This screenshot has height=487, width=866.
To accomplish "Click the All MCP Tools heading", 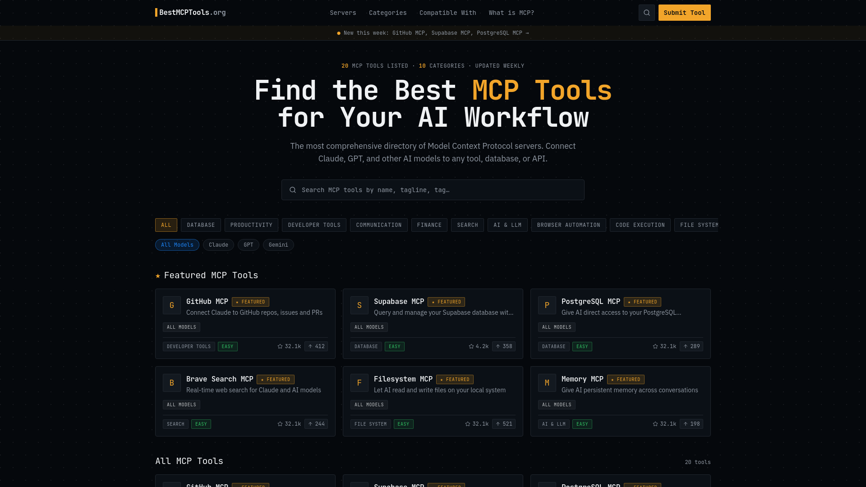I will pyautogui.click(x=189, y=461).
